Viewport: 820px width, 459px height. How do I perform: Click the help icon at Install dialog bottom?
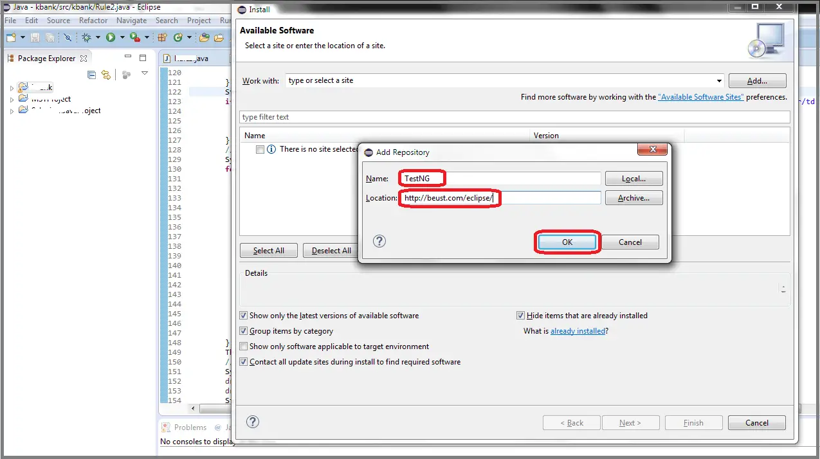(253, 422)
